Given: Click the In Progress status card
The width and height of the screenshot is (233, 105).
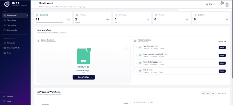Looking at the screenshot, I should [x=132, y=18].
